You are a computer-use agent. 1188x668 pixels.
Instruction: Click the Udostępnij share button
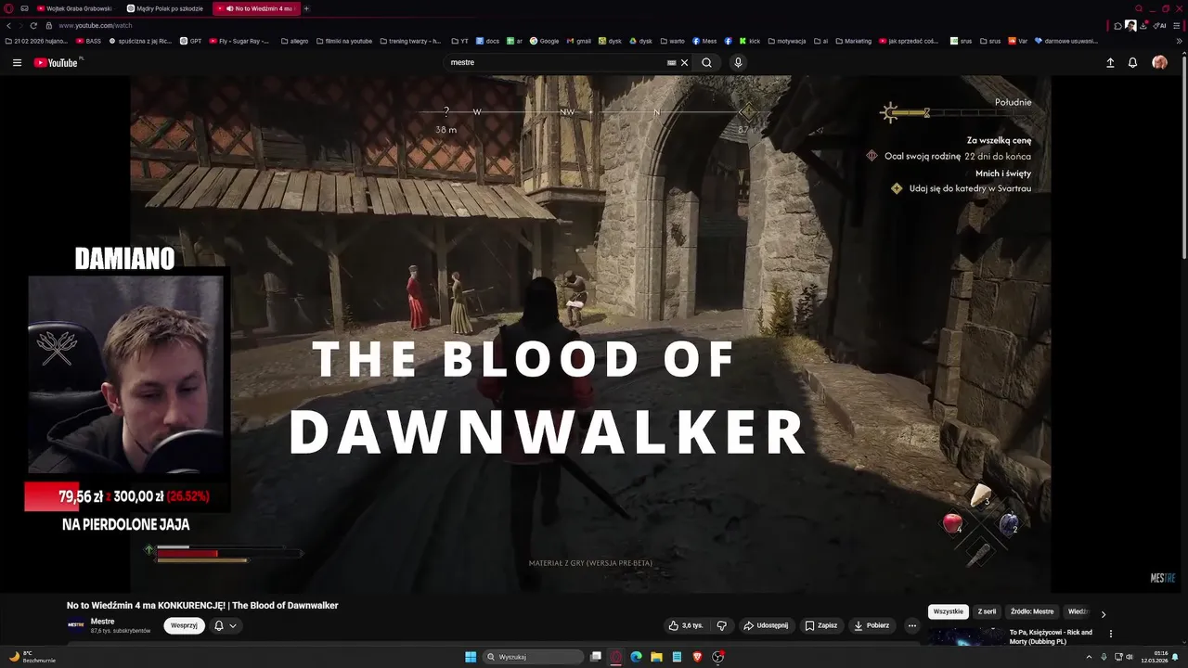(x=767, y=625)
